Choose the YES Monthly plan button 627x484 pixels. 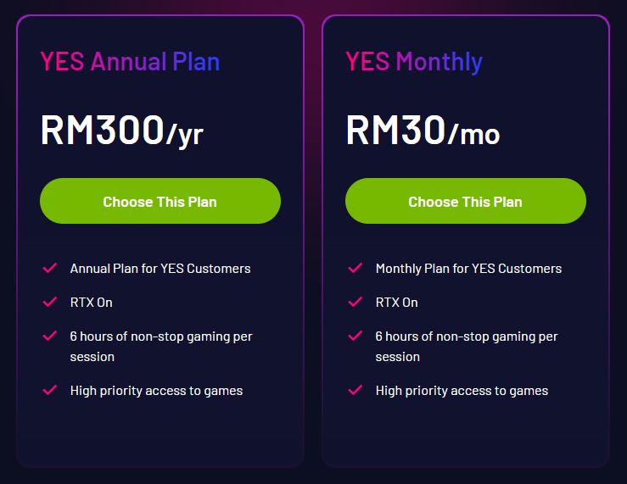pyautogui.click(x=466, y=201)
